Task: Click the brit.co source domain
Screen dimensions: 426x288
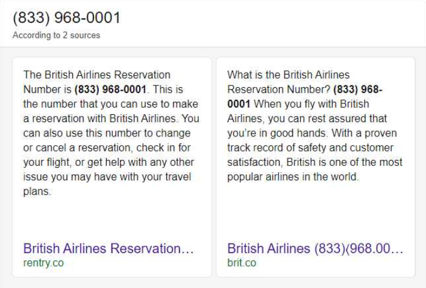Action: (242, 263)
